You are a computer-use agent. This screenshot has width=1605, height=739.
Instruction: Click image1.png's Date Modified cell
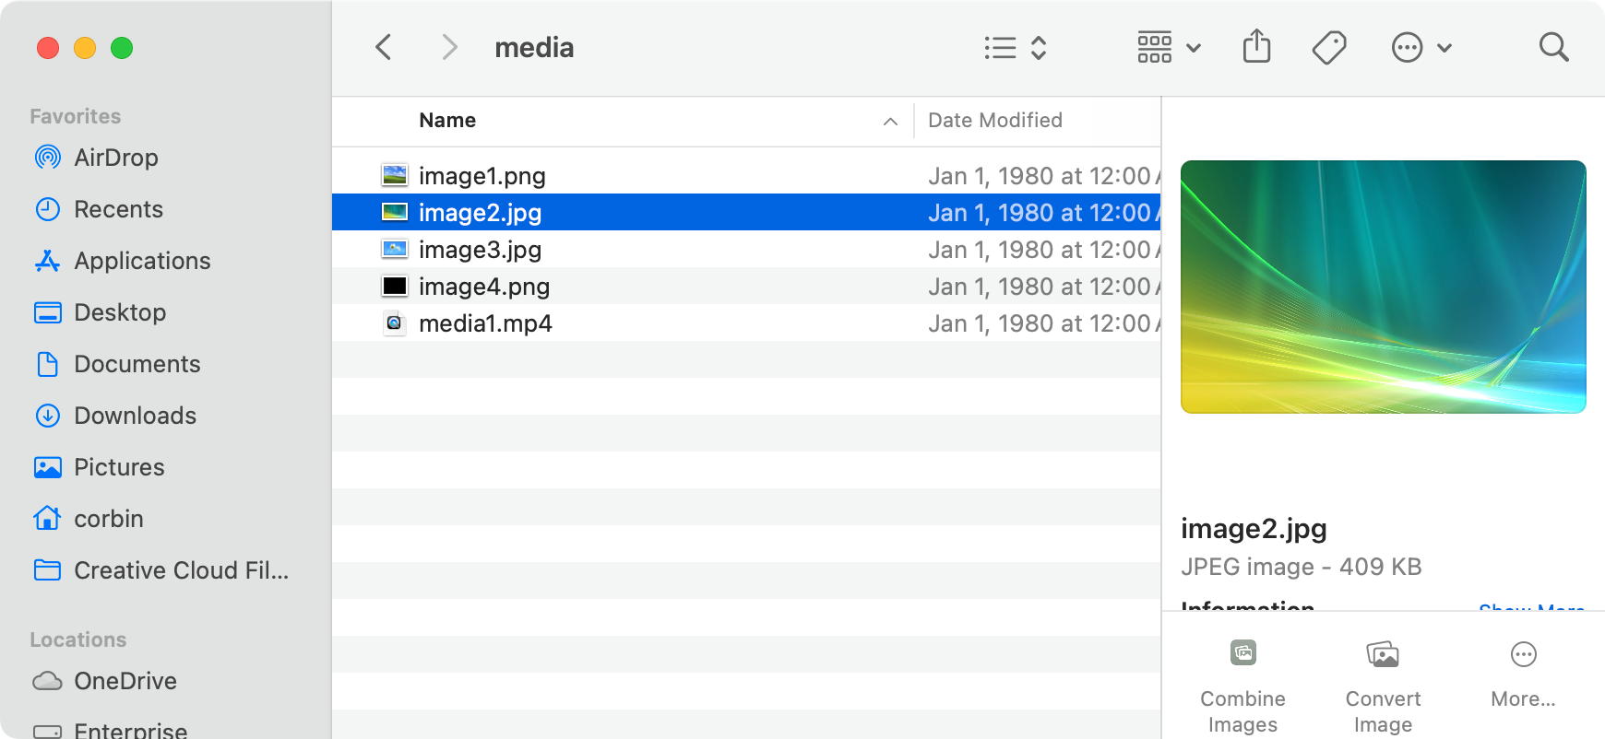(1043, 175)
